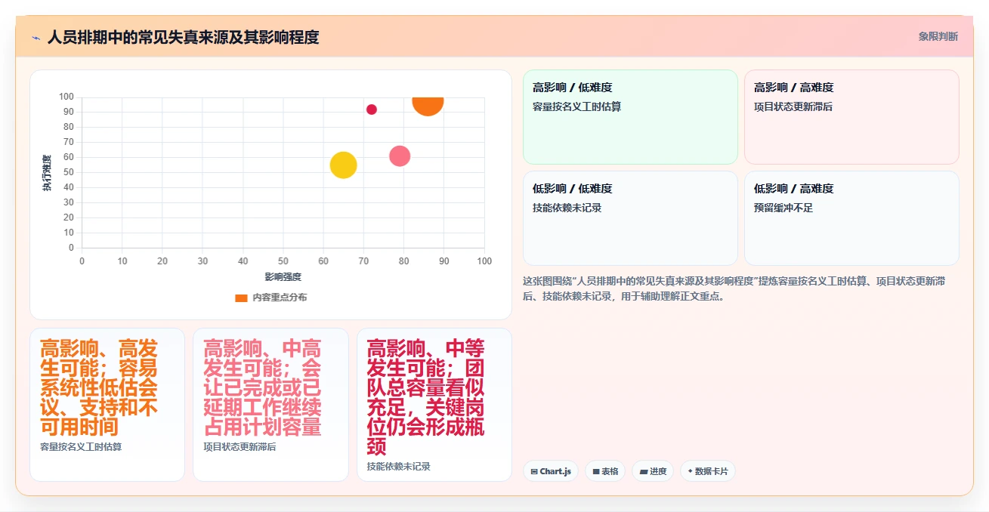Viewport: 989px width, 512px height.
Task: Click the yellow bubble in chart
Action: [343, 165]
